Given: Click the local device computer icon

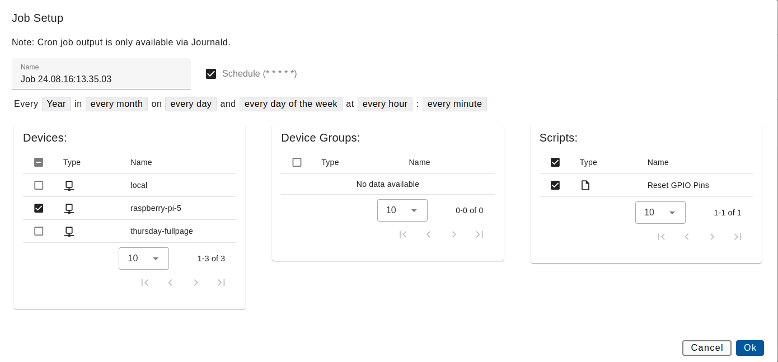Looking at the screenshot, I should click(69, 185).
